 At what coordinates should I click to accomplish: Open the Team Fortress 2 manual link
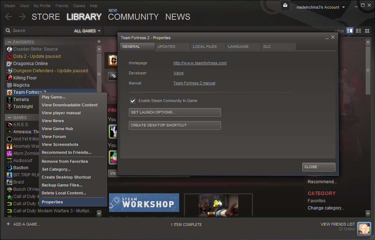tap(194, 83)
